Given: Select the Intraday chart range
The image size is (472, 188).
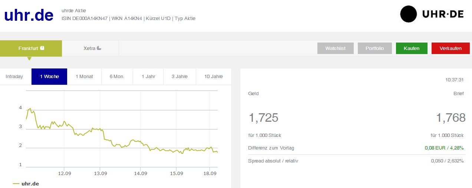Looking at the screenshot, I should coord(14,77).
